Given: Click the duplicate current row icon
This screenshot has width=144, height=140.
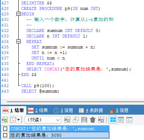Looking at the screenshot, I should click(x=76, y=120).
